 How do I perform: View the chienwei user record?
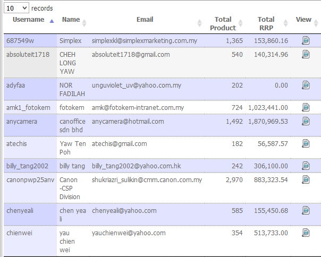(306, 233)
